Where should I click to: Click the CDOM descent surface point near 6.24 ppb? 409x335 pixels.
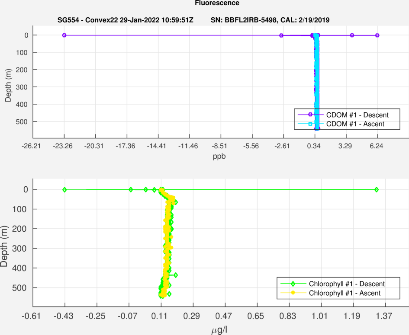[377, 35]
